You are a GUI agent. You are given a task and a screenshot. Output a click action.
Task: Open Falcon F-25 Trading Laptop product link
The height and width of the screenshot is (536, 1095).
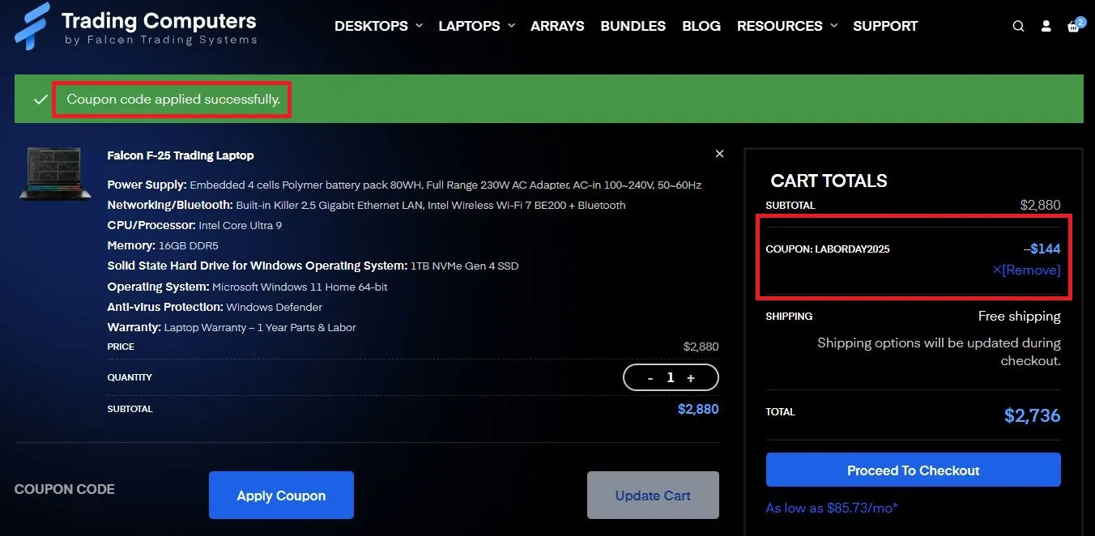click(x=181, y=155)
